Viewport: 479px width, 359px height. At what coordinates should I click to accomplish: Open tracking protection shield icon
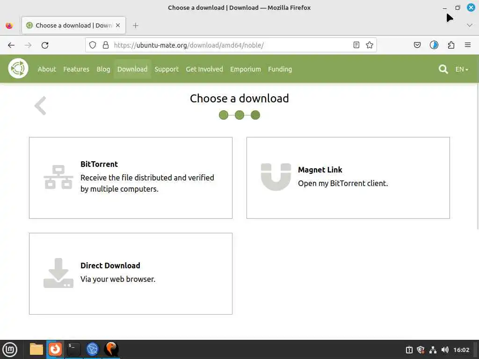tap(93, 45)
